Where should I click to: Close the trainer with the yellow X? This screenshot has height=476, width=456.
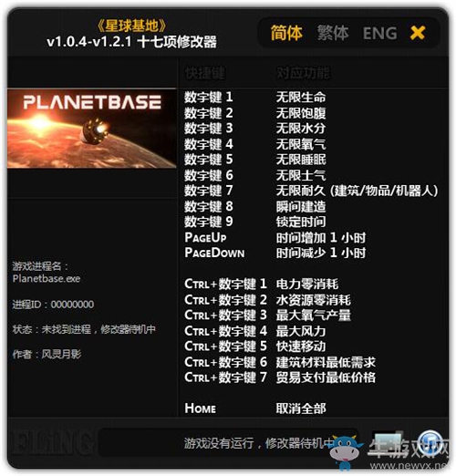(418, 33)
